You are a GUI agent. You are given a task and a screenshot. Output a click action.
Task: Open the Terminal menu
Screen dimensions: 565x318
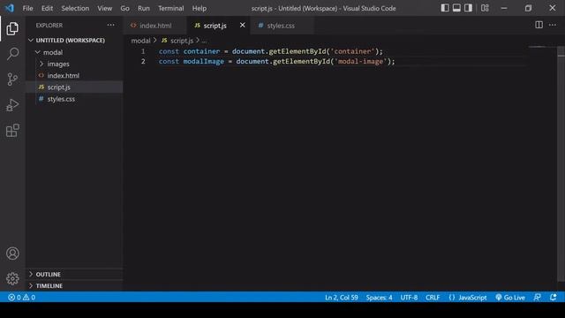pos(170,8)
